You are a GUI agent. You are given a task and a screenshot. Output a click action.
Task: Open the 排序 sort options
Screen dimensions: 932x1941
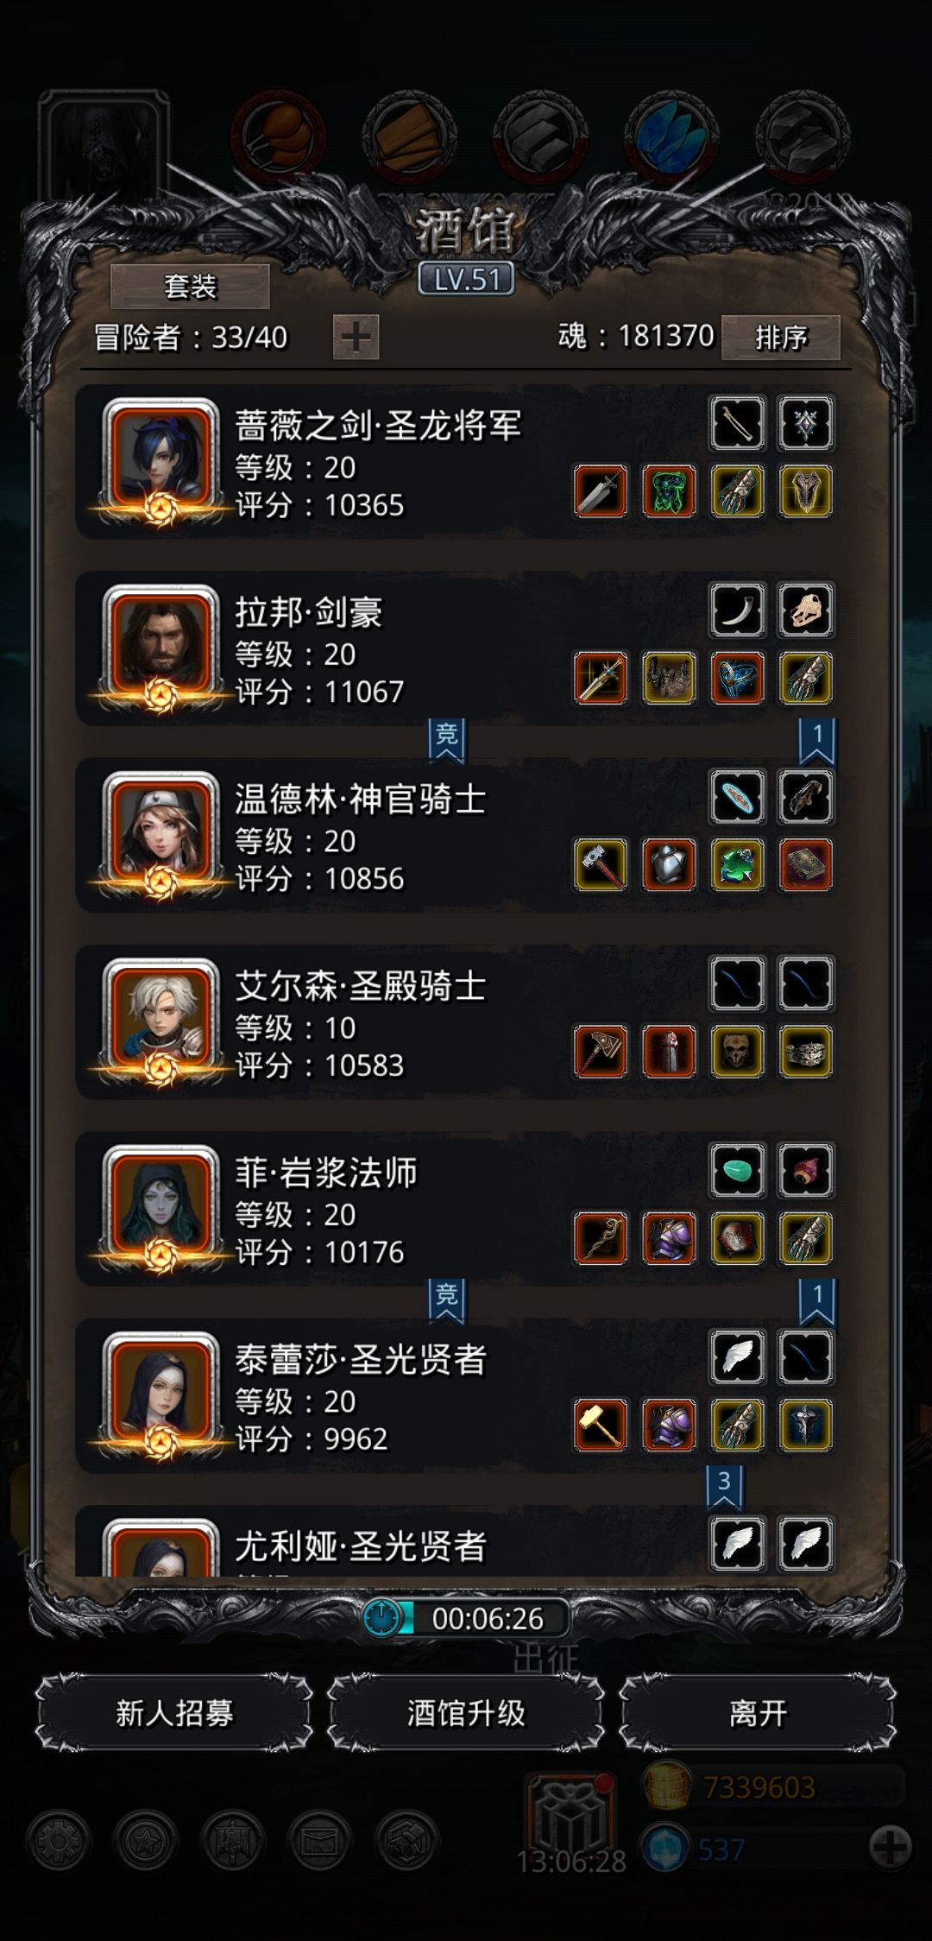click(781, 337)
